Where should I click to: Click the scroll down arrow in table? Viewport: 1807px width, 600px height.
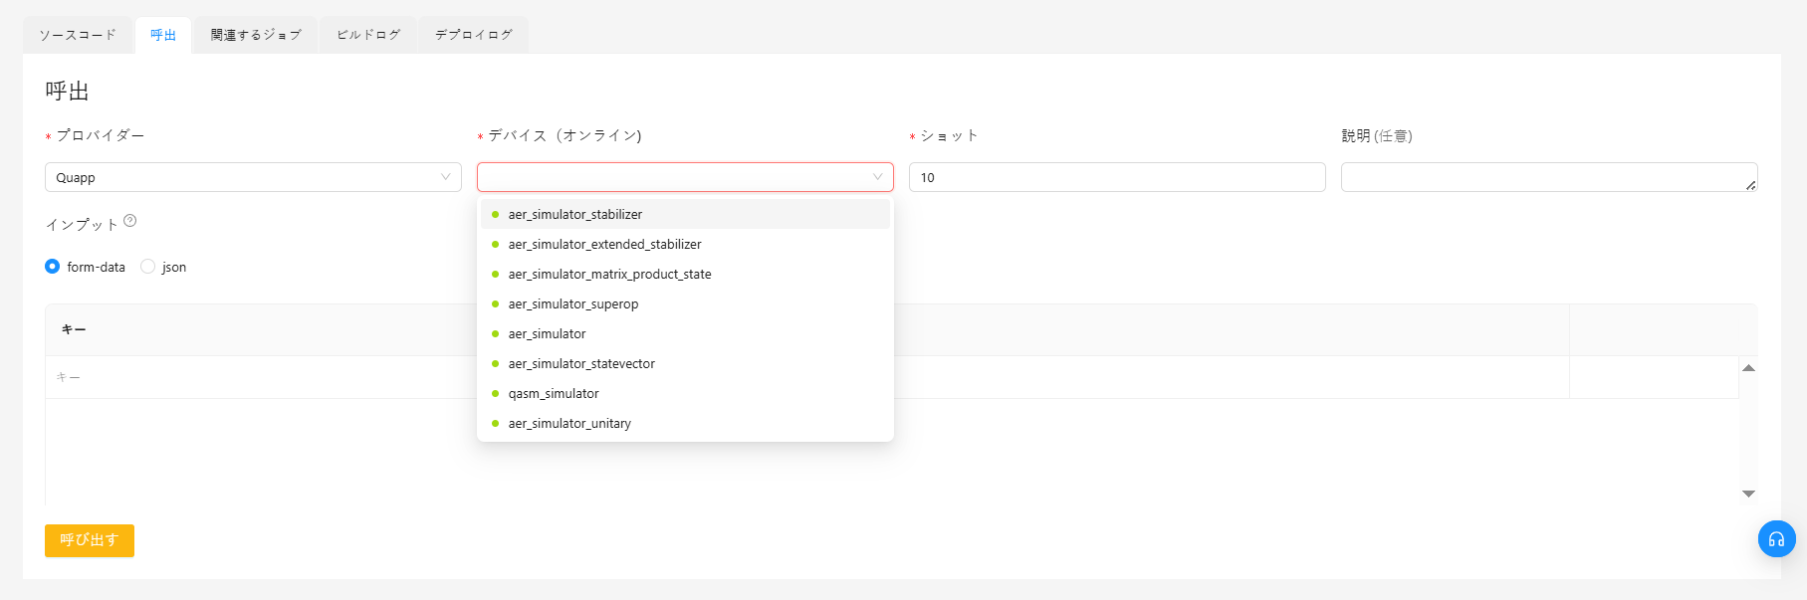(1748, 494)
